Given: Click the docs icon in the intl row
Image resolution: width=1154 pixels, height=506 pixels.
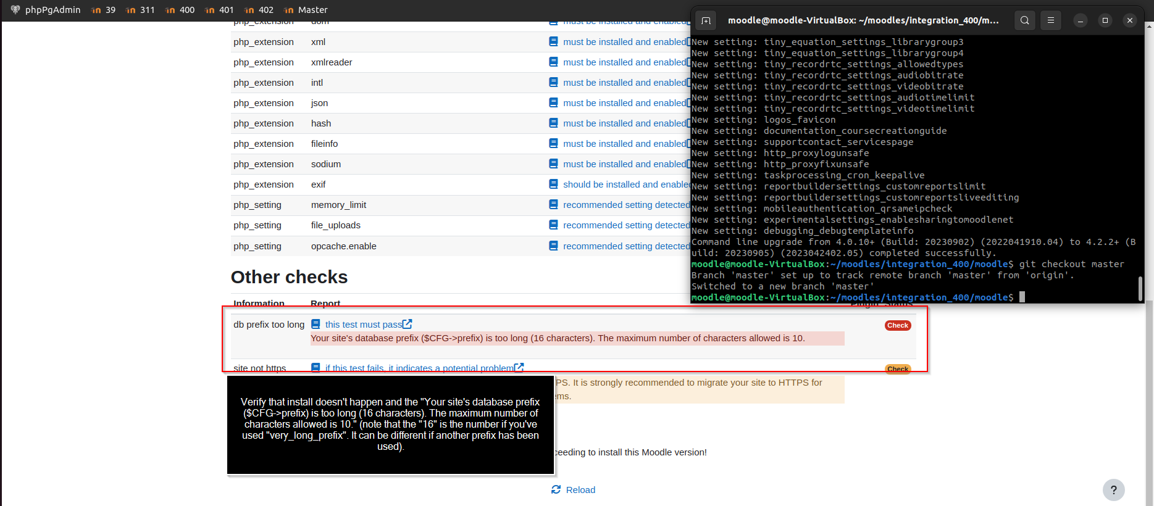Looking at the screenshot, I should pyautogui.click(x=553, y=82).
